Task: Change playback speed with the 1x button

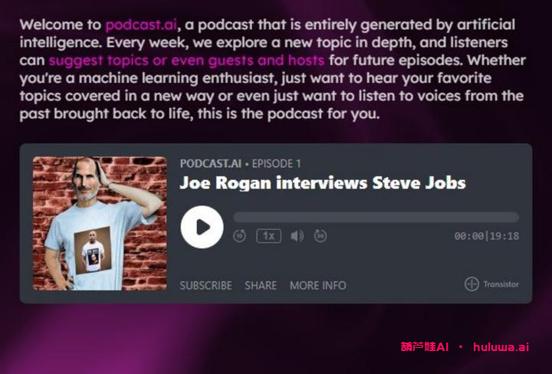Action: [268, 236]
